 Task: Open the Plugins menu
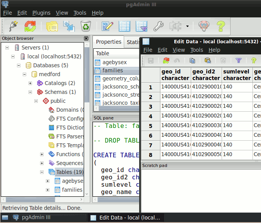(x=41, y=13)
